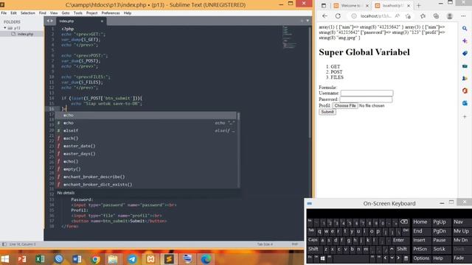Open the Preferences menu
The image size is (472, 265).
point(111,13)
